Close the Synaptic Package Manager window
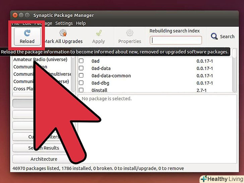 click(x=15, y=15)
